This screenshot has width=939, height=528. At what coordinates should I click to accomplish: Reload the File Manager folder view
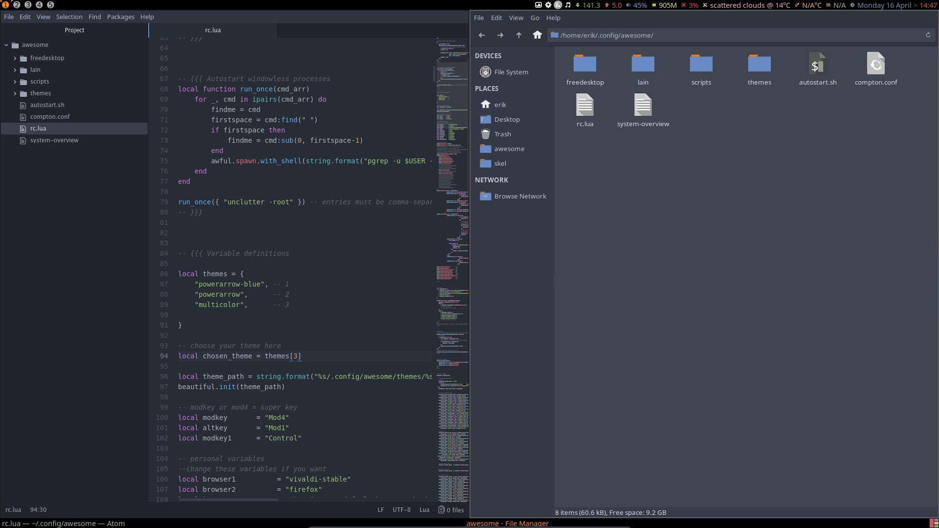928,35
